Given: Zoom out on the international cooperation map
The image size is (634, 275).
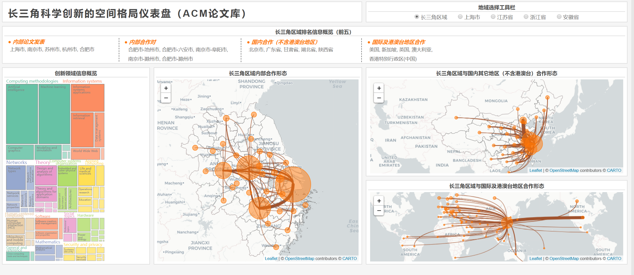Looking at the screenshot, I should point(379,211).
